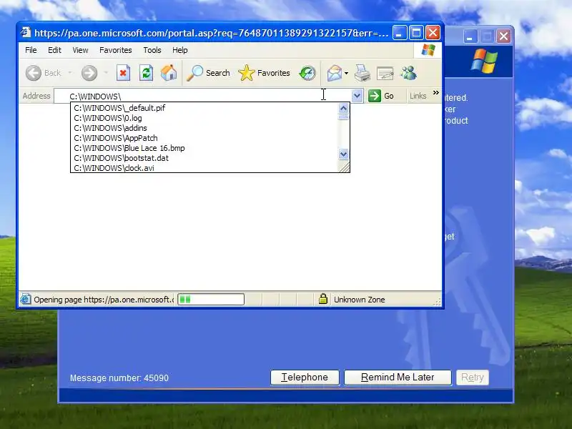Click the Mail envelope icon

(x=334, y=73)
